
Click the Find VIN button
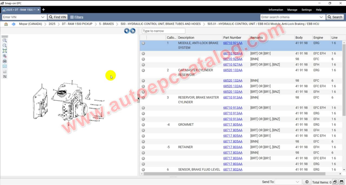(58, 17)
